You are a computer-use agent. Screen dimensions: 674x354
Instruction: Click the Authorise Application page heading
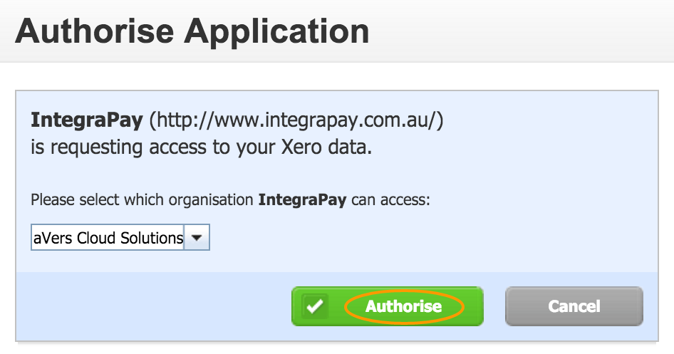[192, 31]
